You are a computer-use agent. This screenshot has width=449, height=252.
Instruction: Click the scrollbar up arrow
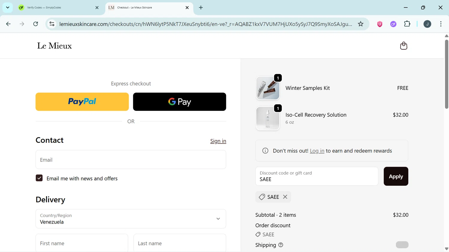446,36
